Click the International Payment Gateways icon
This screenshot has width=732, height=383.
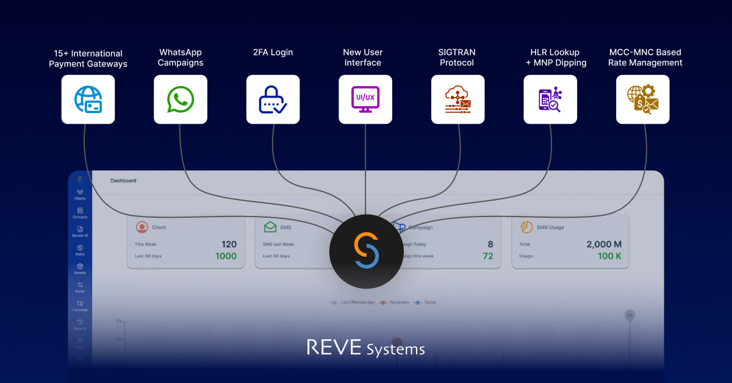(88, 99)
